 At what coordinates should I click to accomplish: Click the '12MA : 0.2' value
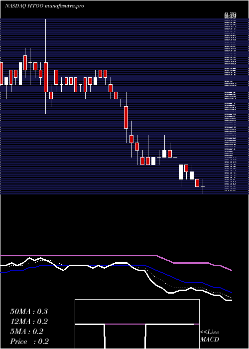(29, 322)
